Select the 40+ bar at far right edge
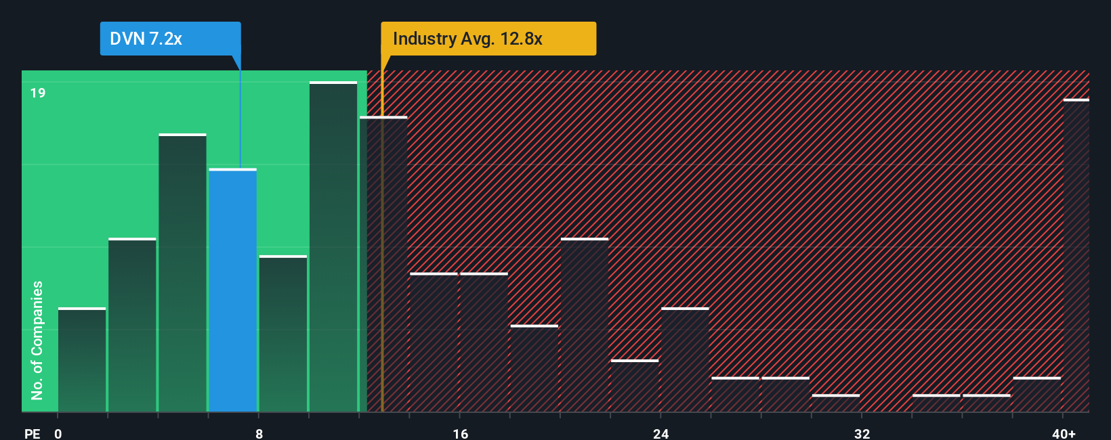 point(1076,255)
